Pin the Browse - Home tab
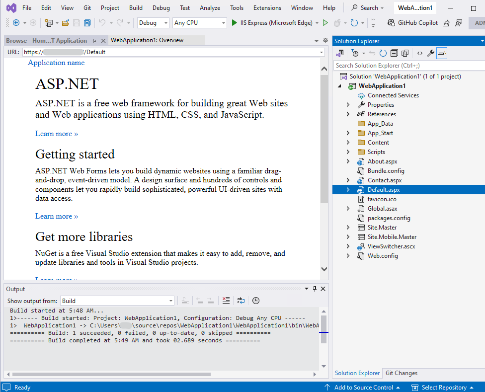 pyautogui.click(x=94, y=41)
